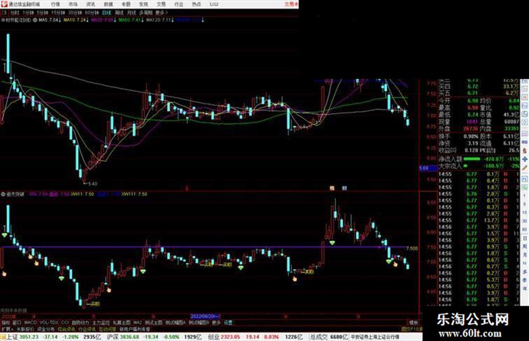Open the 综合资讯 tab
529x341 pixels.
pyautogui.click(x=67, y=329)
